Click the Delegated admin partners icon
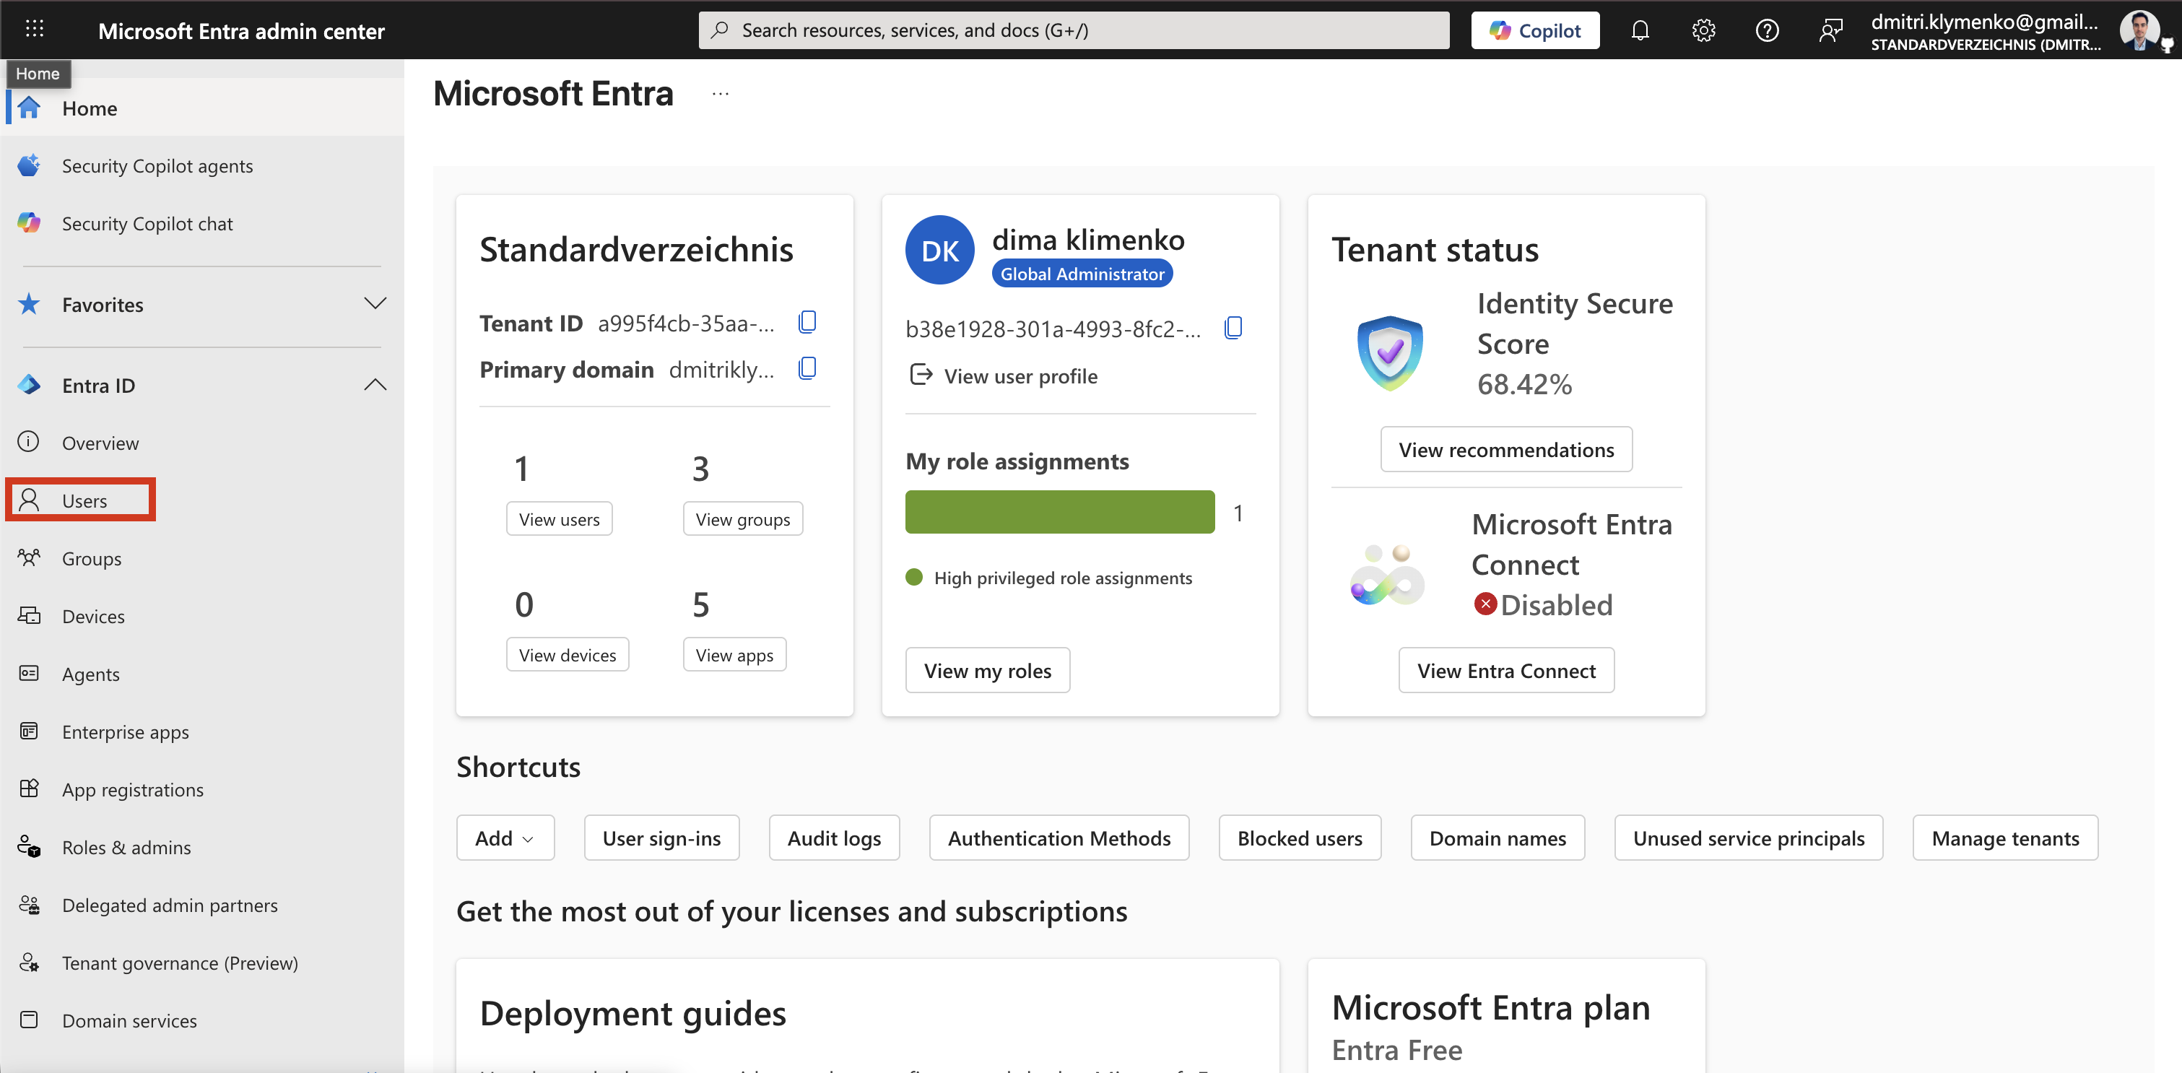The image size is (2182, 1073). pos(29,905)
